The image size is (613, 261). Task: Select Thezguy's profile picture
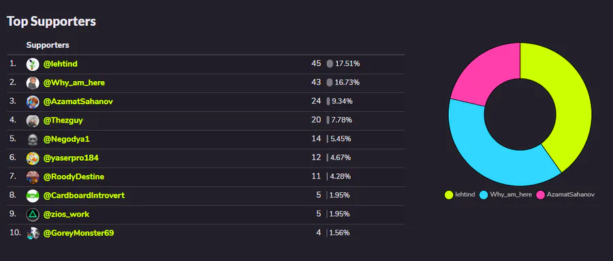(x=33, y=121)
